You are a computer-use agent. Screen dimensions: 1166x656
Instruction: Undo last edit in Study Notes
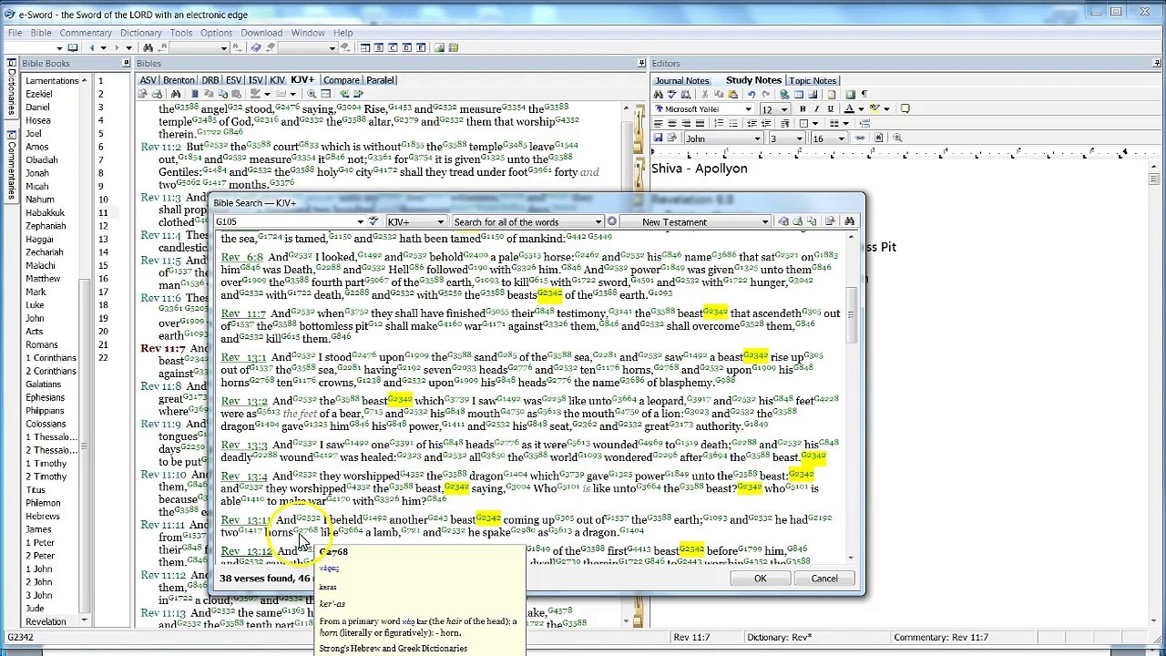pos(752,95)
